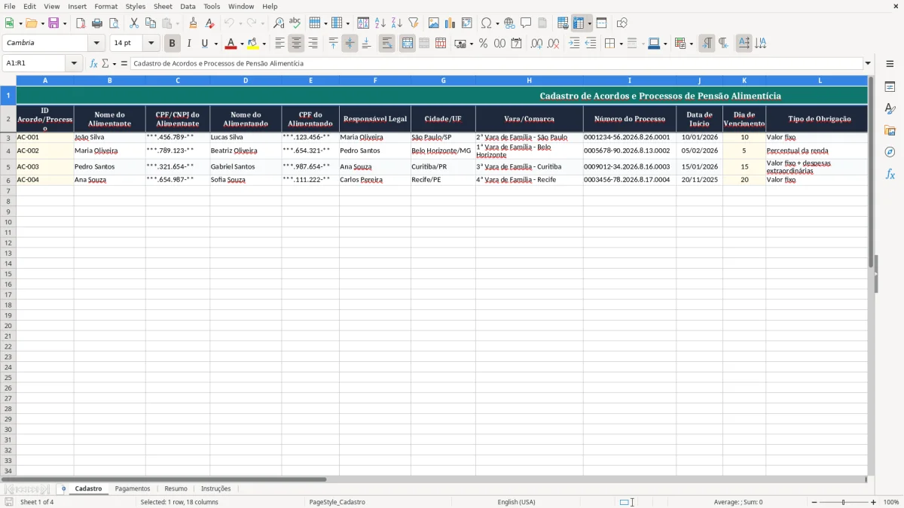The width and height of the screenshot is (904, 508).
Task: Click the Export as PDF icon
Action: tap(81, 23)
